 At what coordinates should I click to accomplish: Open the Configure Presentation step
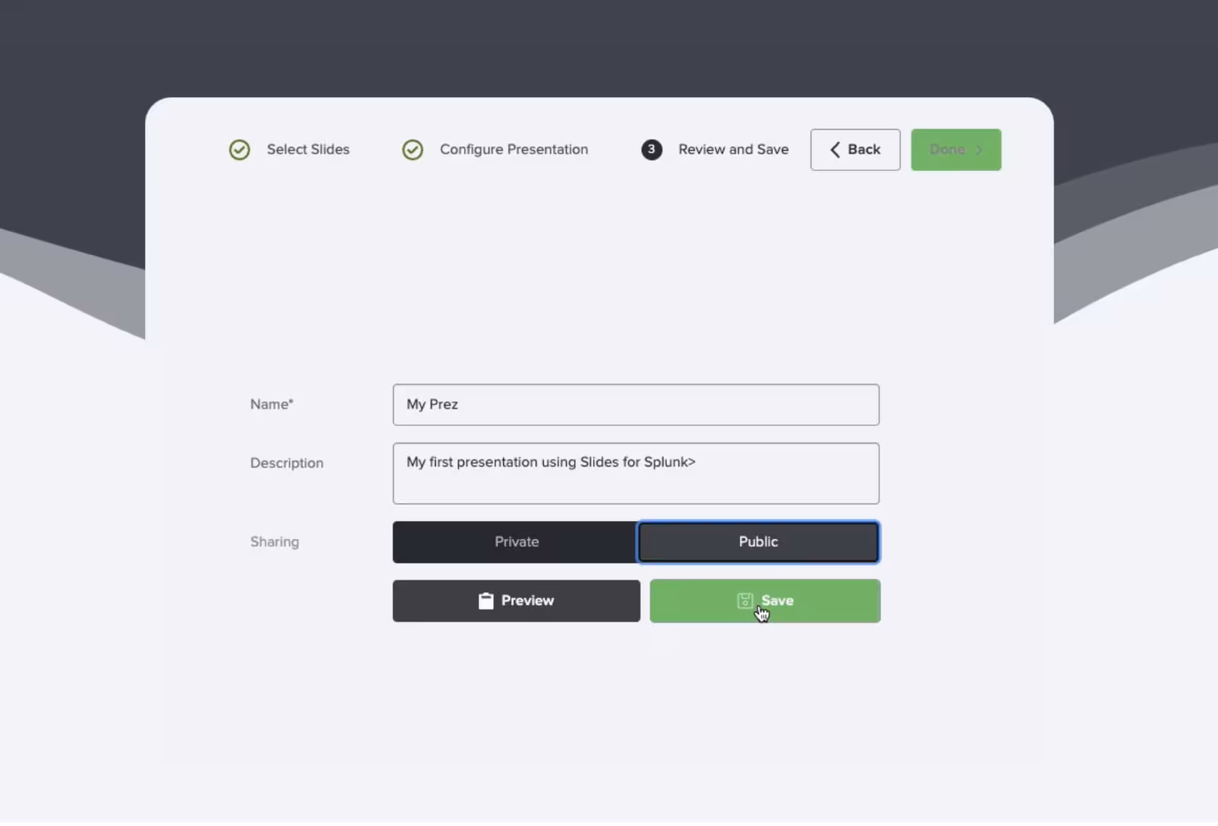click(x=513, y=149)
